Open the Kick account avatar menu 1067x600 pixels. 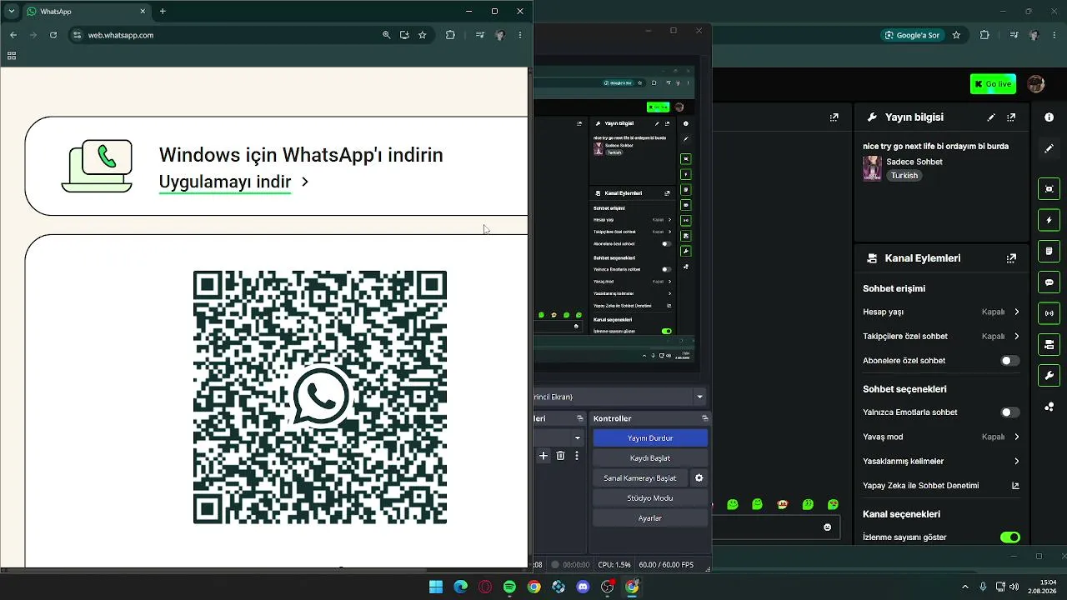1036,84
